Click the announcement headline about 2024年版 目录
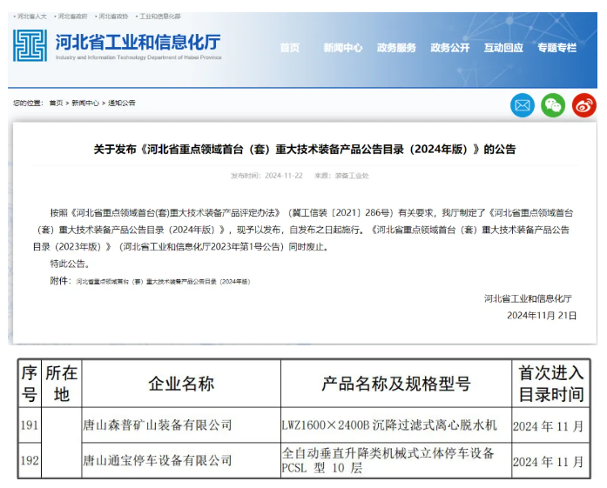The width and height of the screenshot is (607, 488). point(304,150)
